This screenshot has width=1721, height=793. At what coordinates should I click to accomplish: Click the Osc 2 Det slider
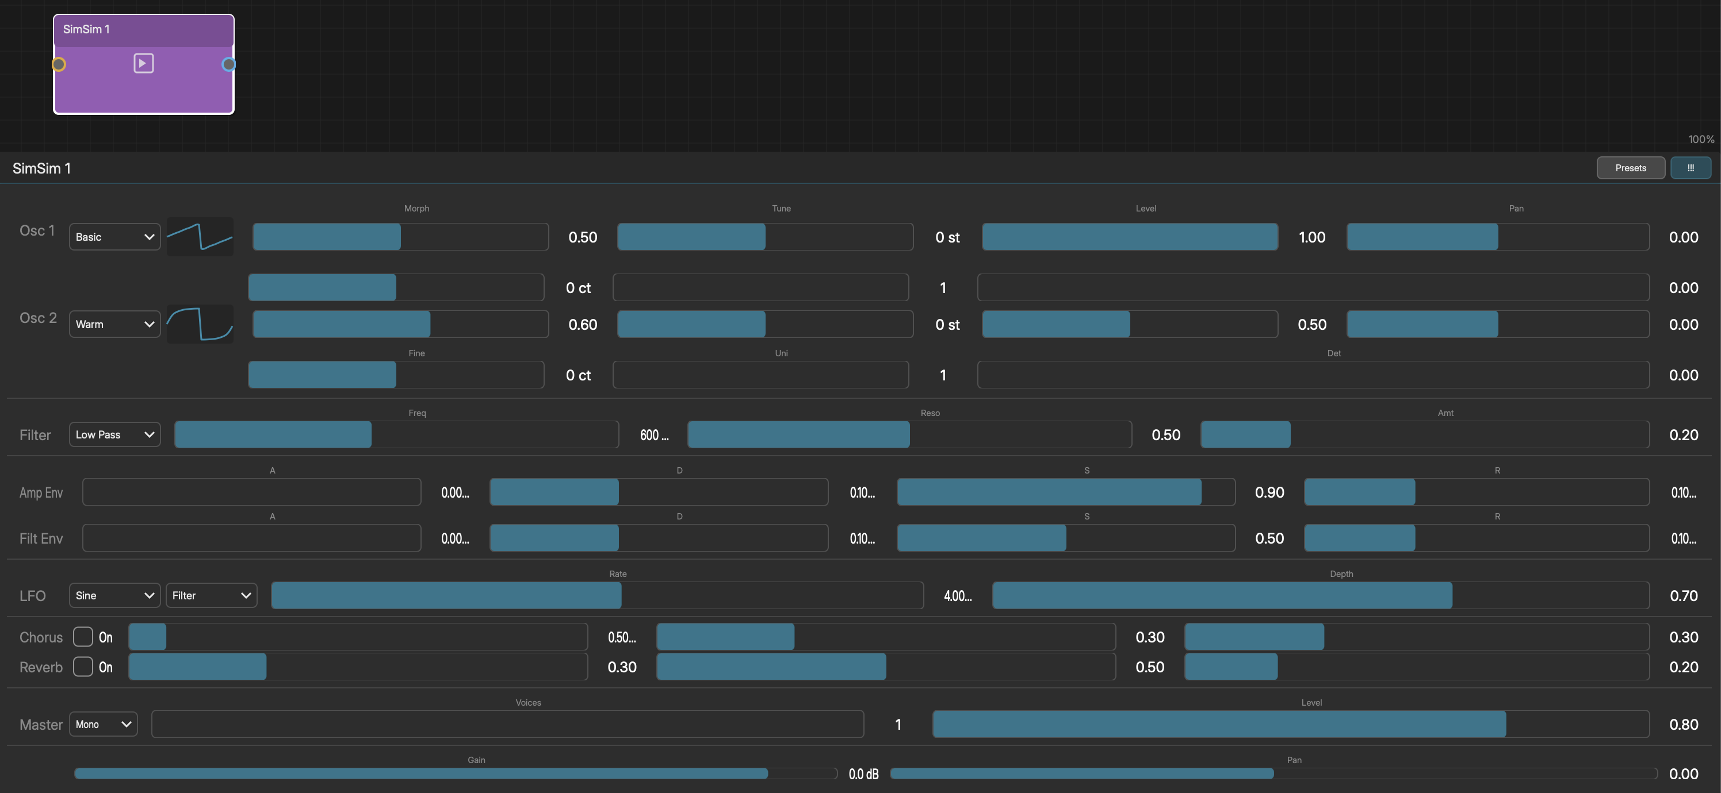click(x=1313, y=375)
